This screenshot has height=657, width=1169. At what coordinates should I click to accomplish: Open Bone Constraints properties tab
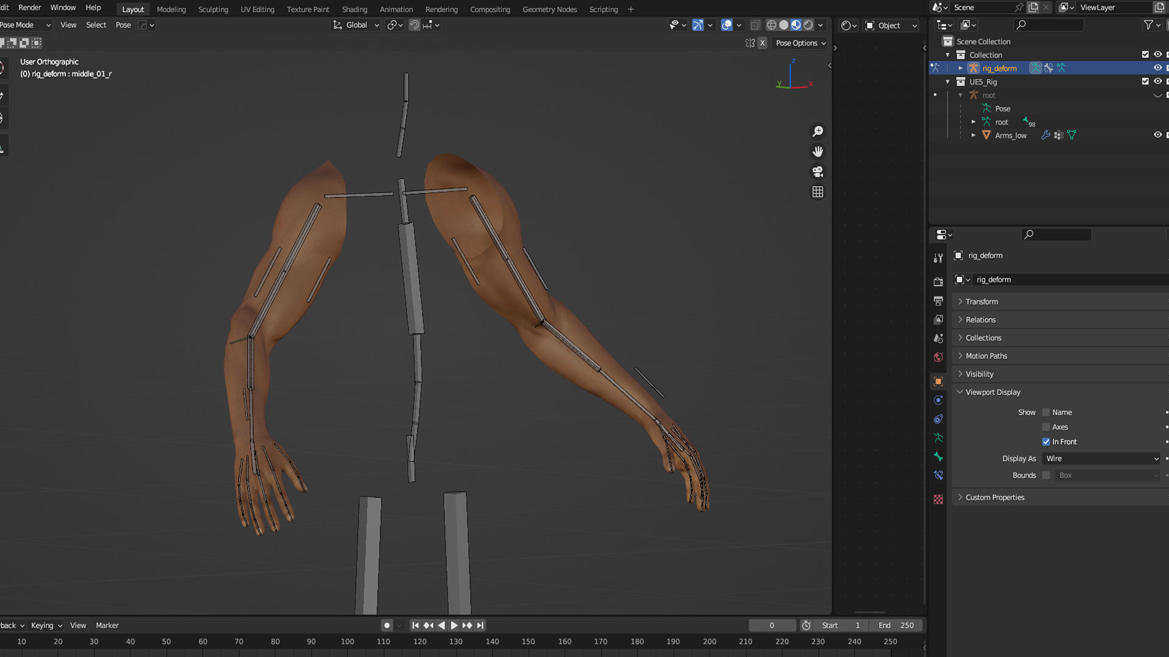click(x=938, y=476)
